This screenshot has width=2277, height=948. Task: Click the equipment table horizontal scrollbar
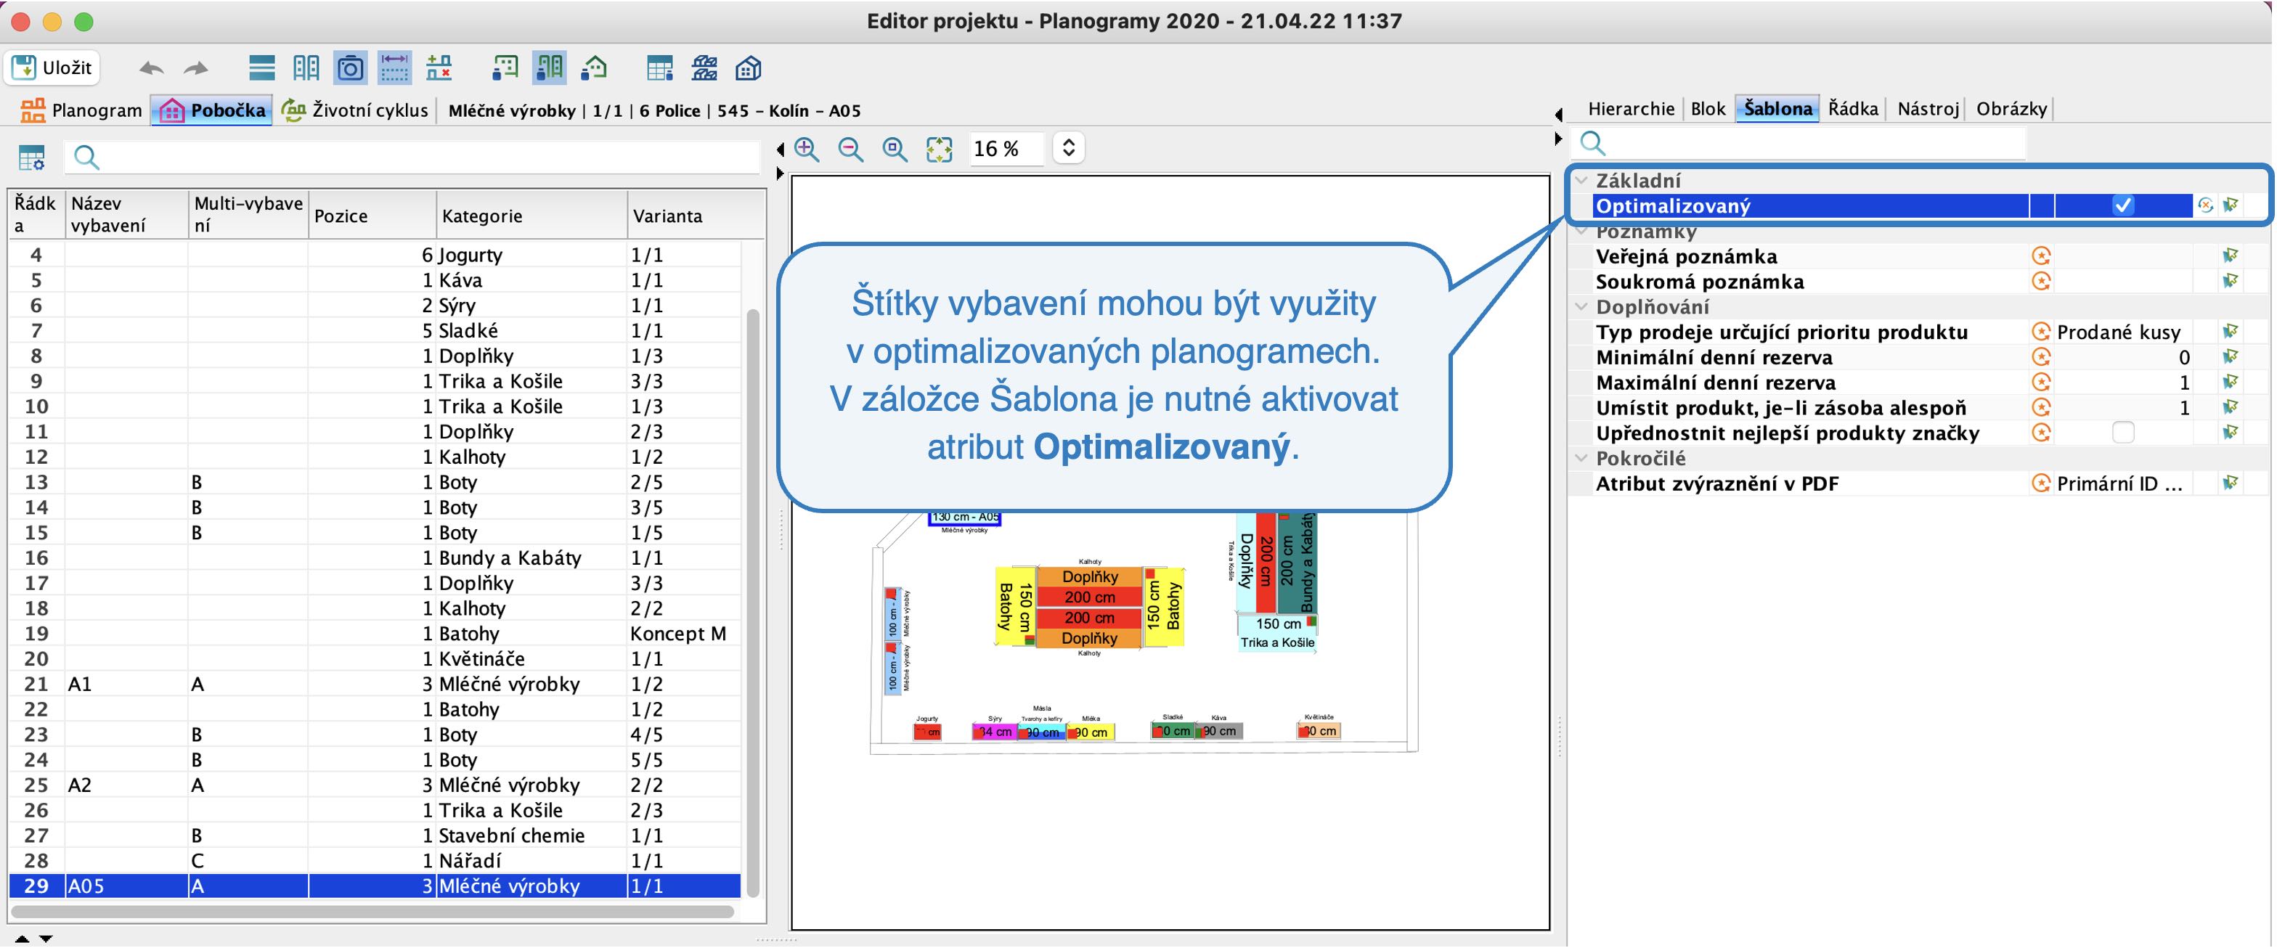click(x=372, y=911)
